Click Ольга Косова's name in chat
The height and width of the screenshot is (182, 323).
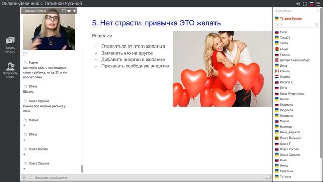(x=38, y=149)
